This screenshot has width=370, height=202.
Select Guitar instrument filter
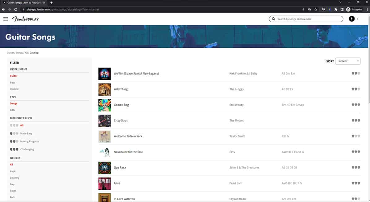coord(14,76)
